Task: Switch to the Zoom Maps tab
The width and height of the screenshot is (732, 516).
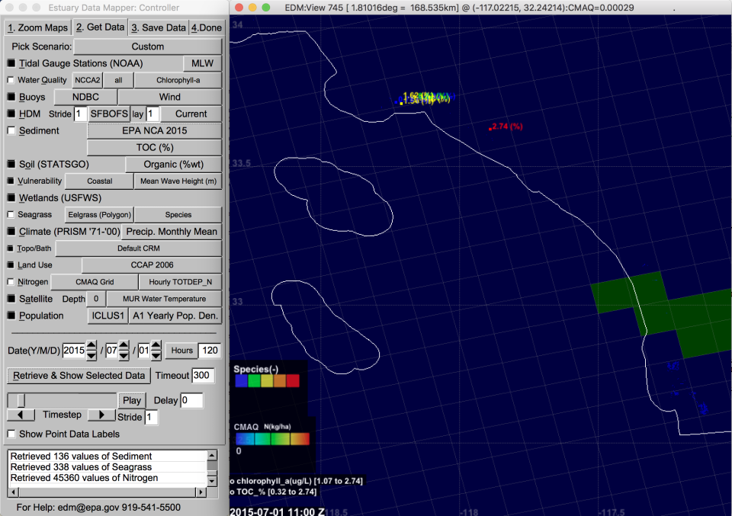Action: click(x=37, y=27)
